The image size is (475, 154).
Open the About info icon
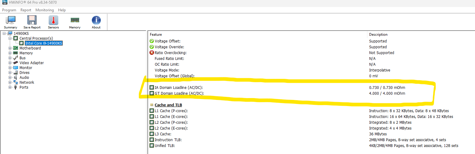click(96, 20)
